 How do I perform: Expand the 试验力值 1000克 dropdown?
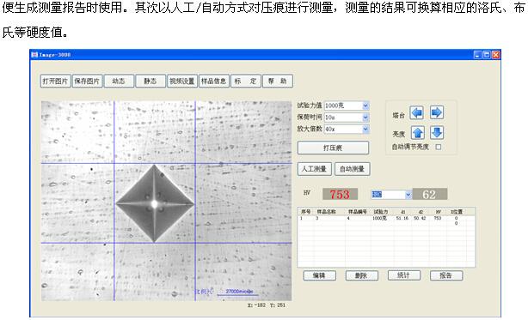point(365,106)
